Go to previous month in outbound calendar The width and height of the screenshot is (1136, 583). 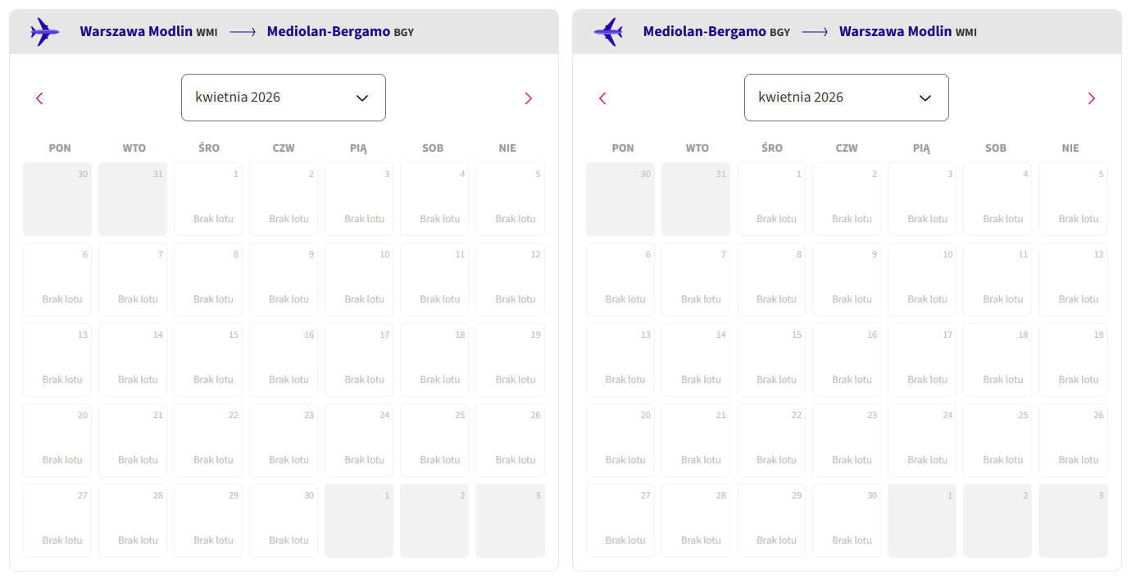[39, 98]
